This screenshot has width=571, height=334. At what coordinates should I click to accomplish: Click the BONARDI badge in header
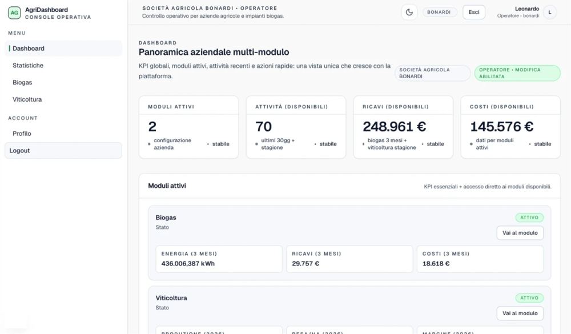[x=439, y=12]
